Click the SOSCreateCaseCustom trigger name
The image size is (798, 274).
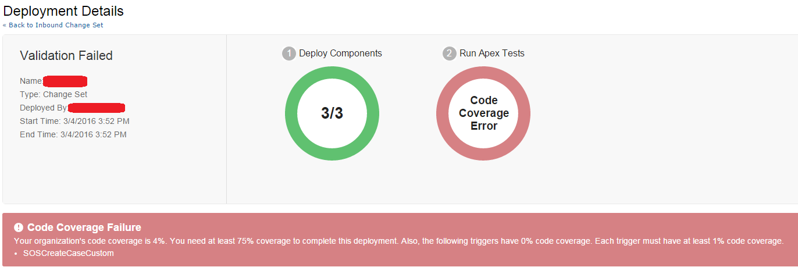[x=69, y=253]
